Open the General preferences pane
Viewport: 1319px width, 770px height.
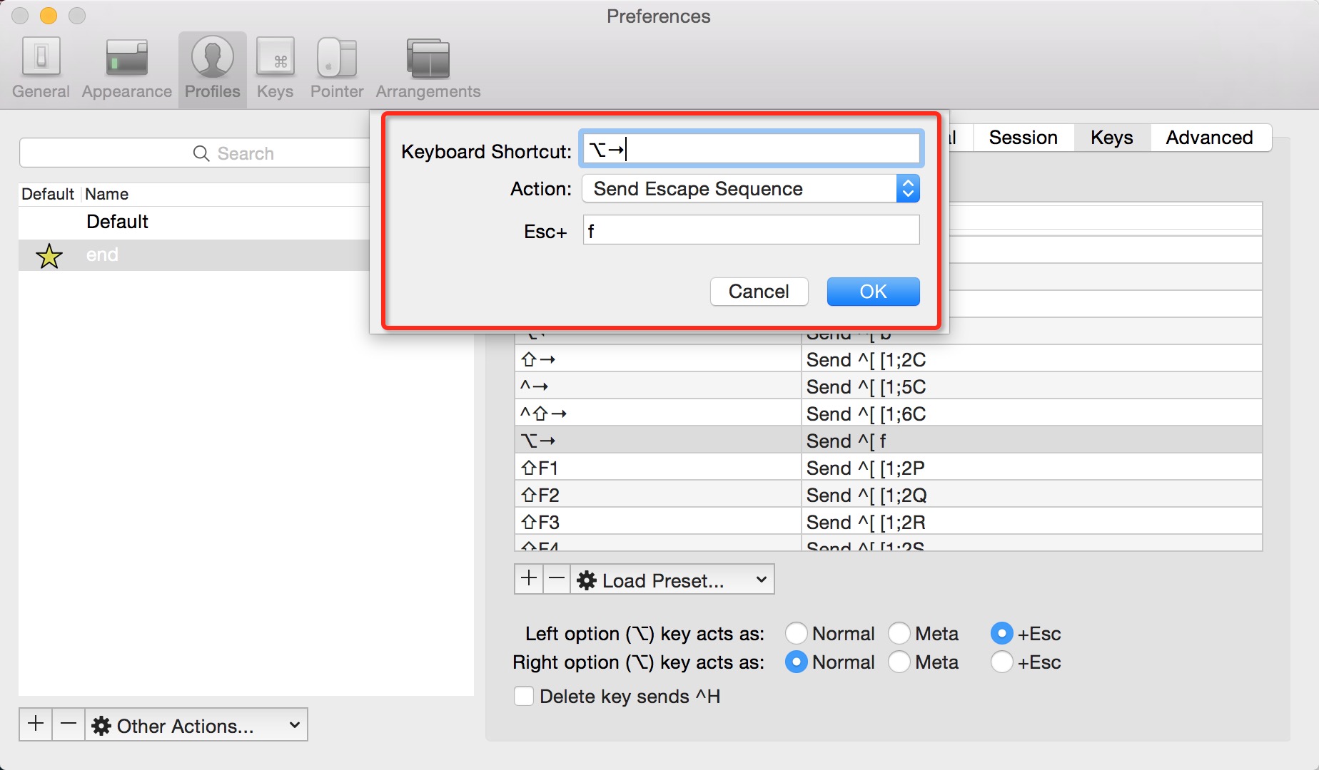point(41,69)
